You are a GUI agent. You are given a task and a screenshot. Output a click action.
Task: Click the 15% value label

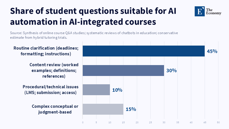[131, 109]
